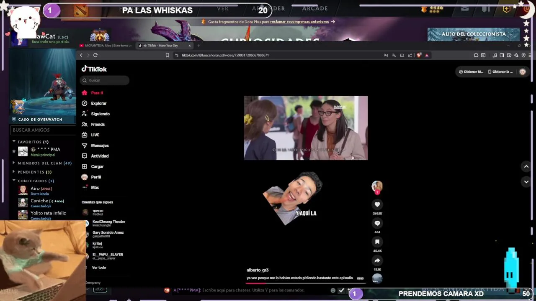The image size is (536, 301).
Task: Open the alberto_gr3 creator username
Action: pyautogui.click(x=258, y=270)
